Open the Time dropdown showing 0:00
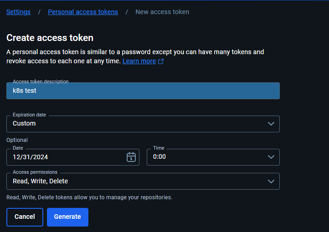The height and width of the screenshot is (232, 329). pos(213,157)
